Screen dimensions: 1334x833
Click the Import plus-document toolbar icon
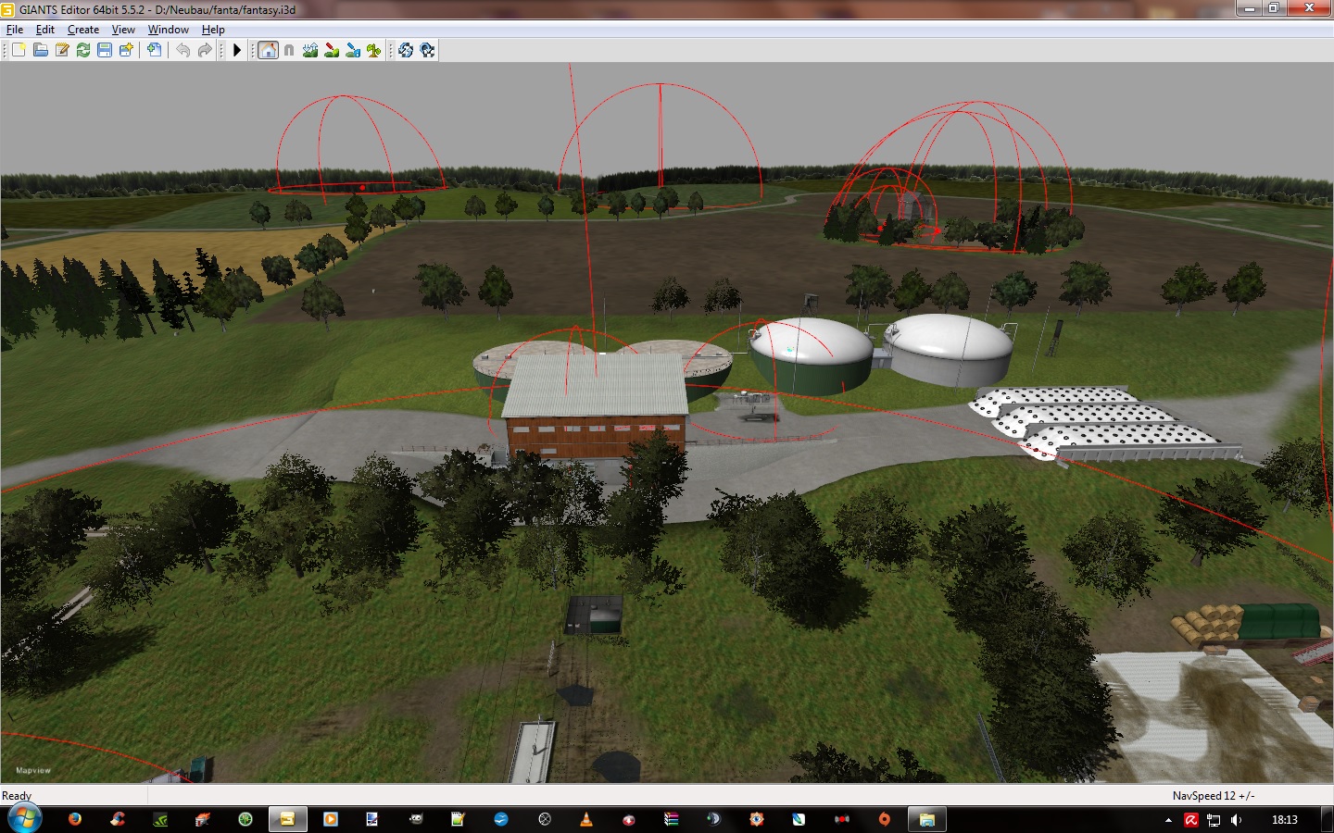click(x=154, y=50)
